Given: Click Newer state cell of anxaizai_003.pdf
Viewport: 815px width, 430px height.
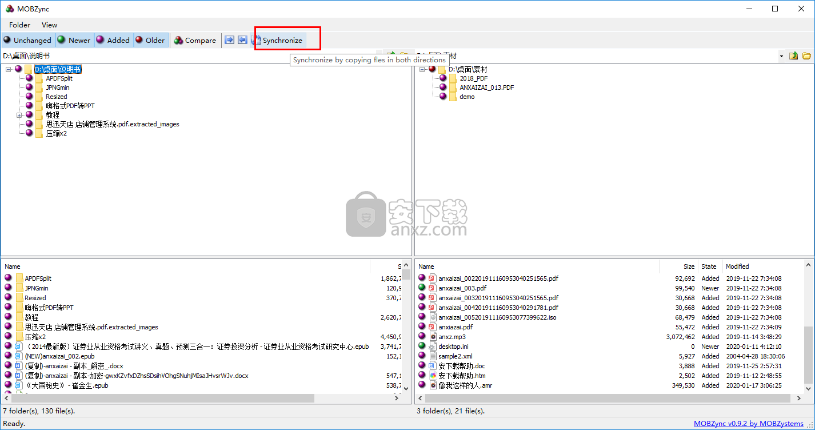Looking at the screenshot, I should point(710,288).
